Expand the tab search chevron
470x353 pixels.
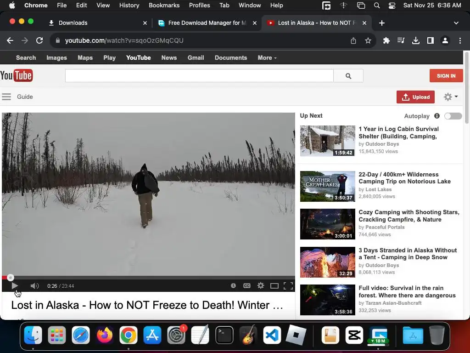click(456, 23)
